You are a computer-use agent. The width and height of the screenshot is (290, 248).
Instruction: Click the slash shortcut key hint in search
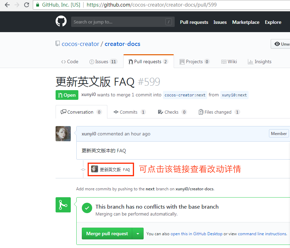tap(168, 22)
